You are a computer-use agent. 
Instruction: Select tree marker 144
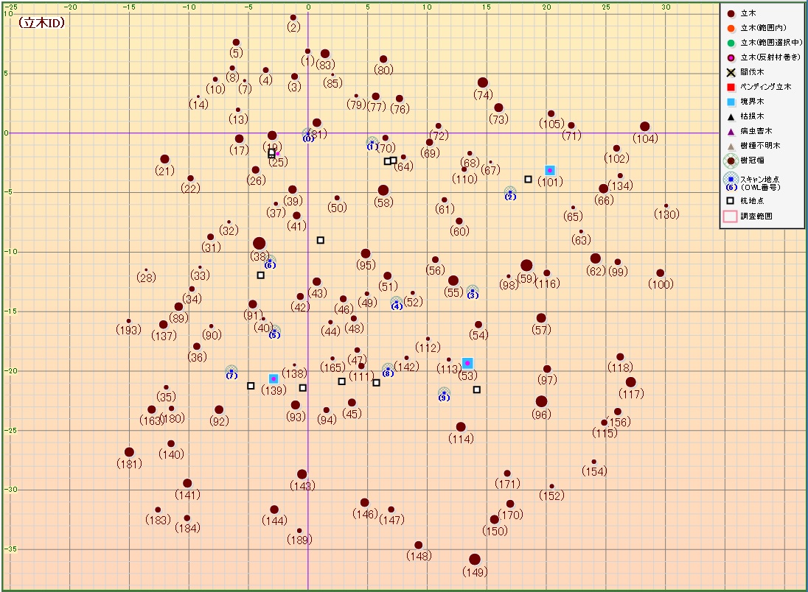(x=274, y=510)
